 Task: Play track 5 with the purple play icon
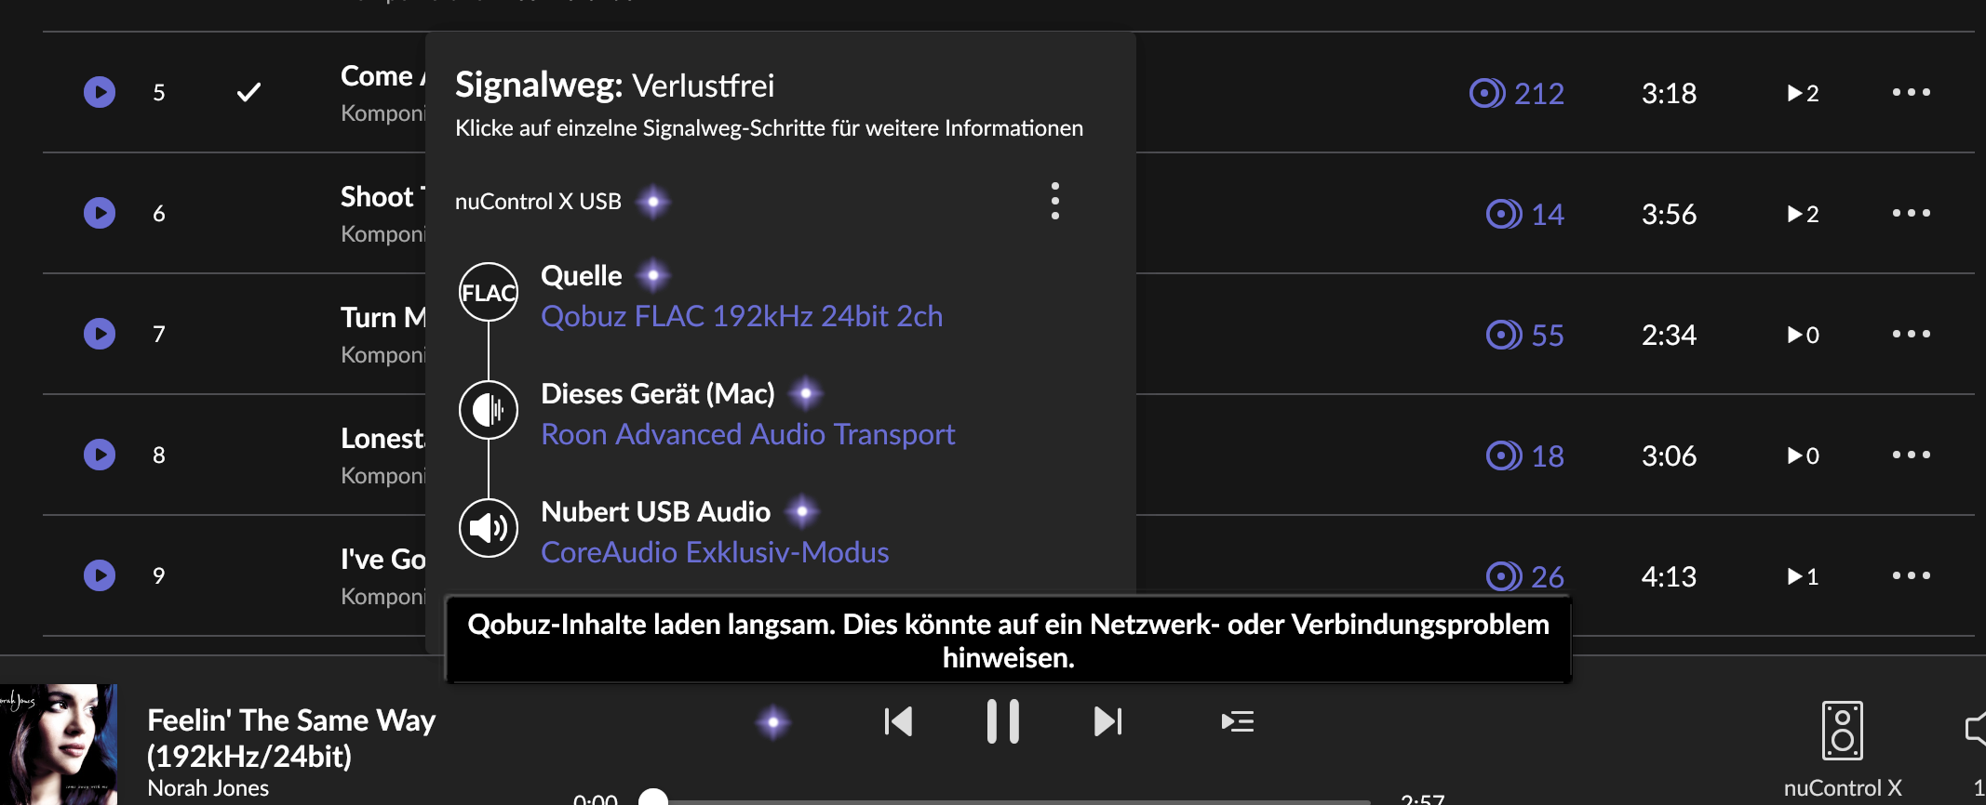point(100,92)
